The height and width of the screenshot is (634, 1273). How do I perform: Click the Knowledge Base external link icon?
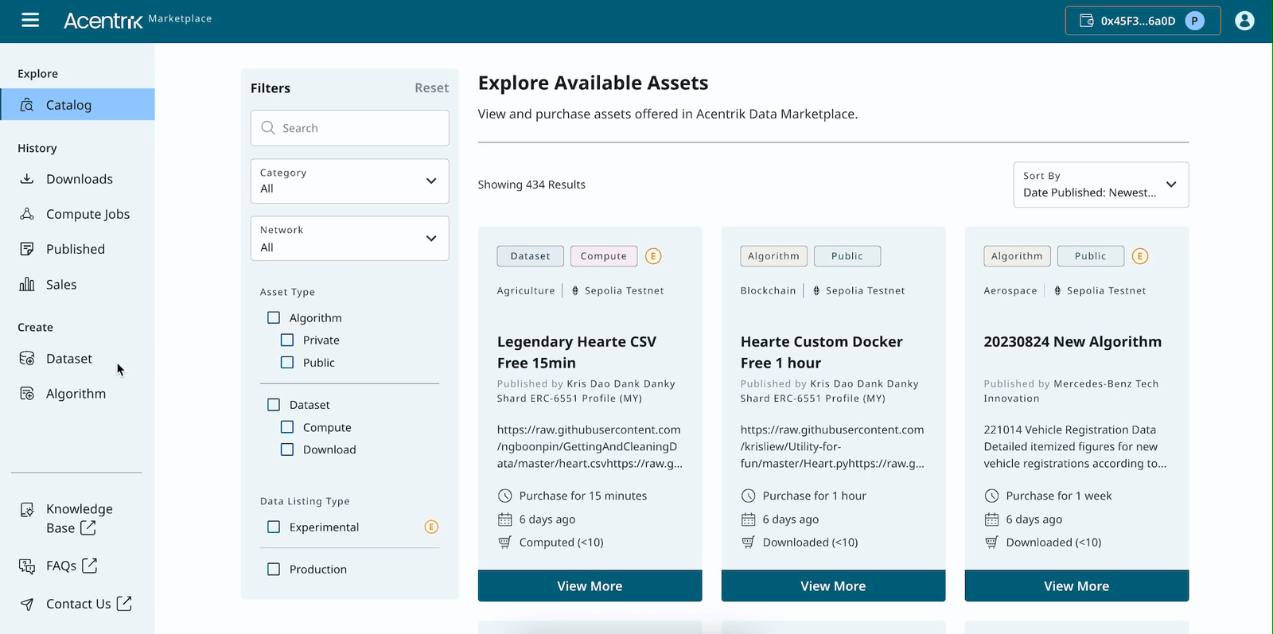(x=88, y=528)
